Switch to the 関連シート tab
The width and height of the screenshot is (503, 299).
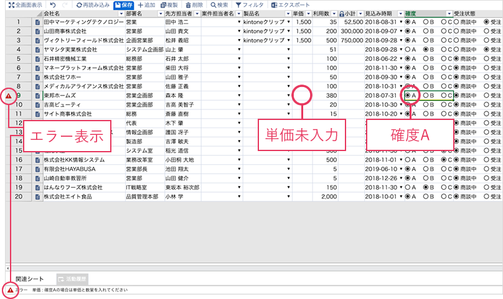[x=30, y=278]
